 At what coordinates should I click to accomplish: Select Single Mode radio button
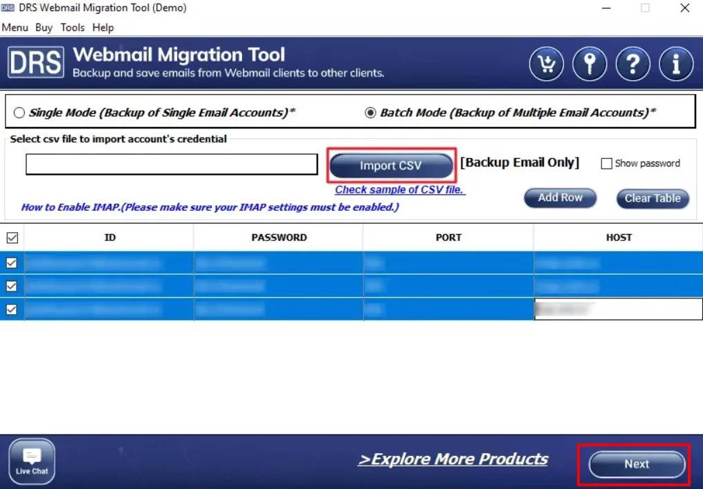(19, 113)
